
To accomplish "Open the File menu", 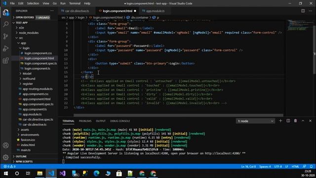I will click(x=12, y=3).
